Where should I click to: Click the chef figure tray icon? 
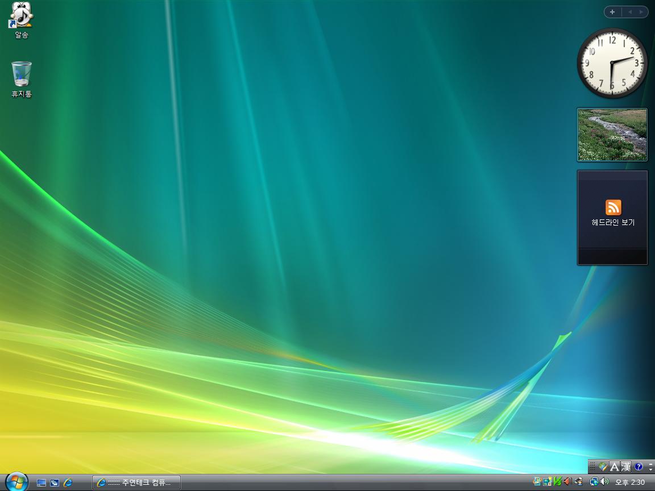pos(579,481)
